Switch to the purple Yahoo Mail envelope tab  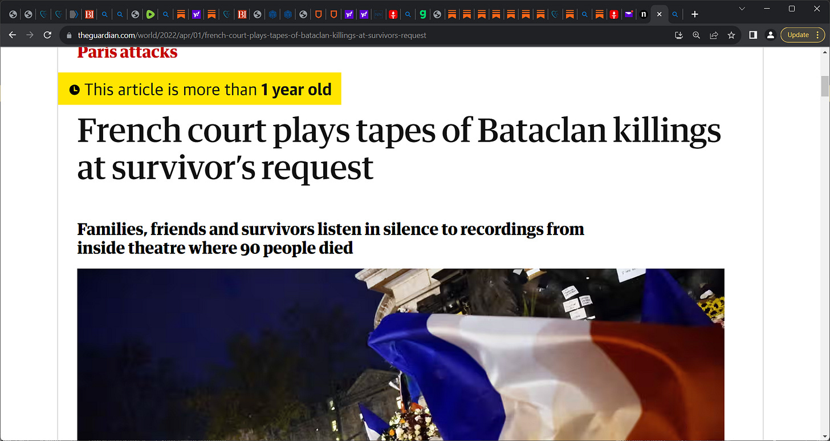(629, 14)
